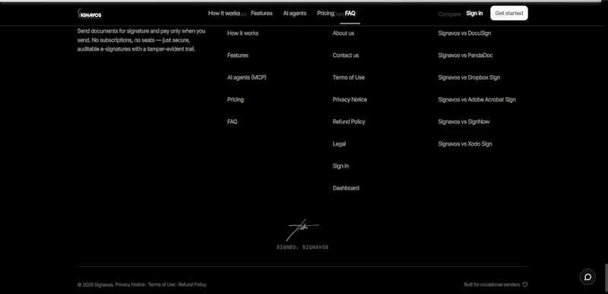The height and width of the screenshot is (294, 608).
Task: Open Pricing in top navigation
Action: click(325, 13)
